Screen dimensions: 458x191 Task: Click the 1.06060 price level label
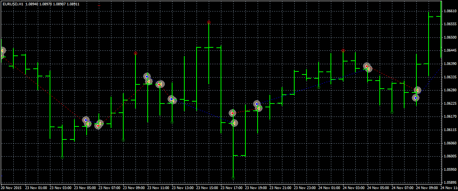(451, 143)
